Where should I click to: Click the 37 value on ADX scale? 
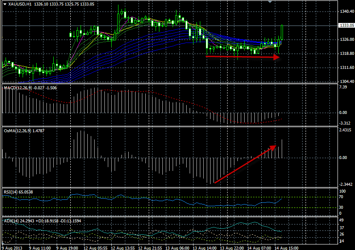click(342, 228)
